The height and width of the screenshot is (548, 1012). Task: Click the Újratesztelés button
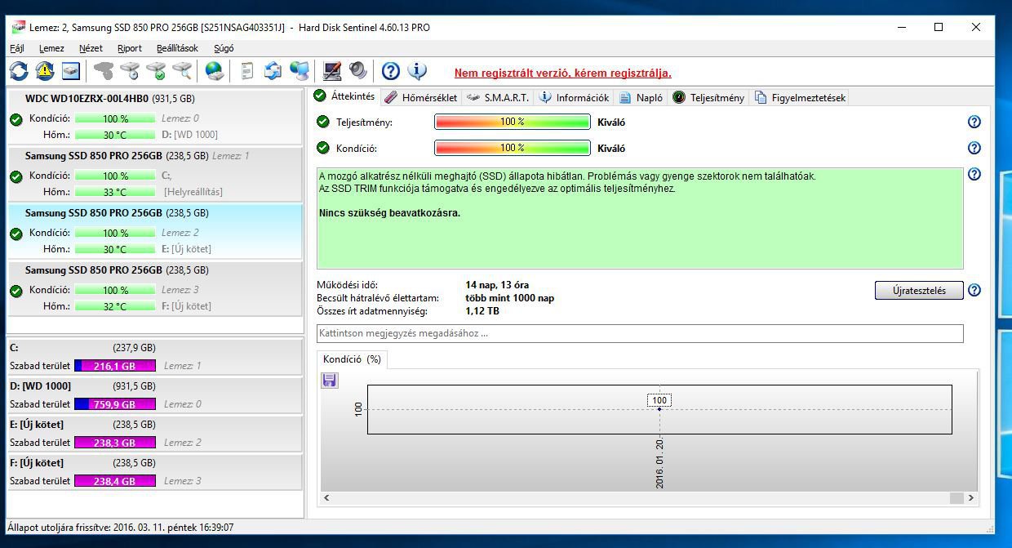(x=919, y=291)
